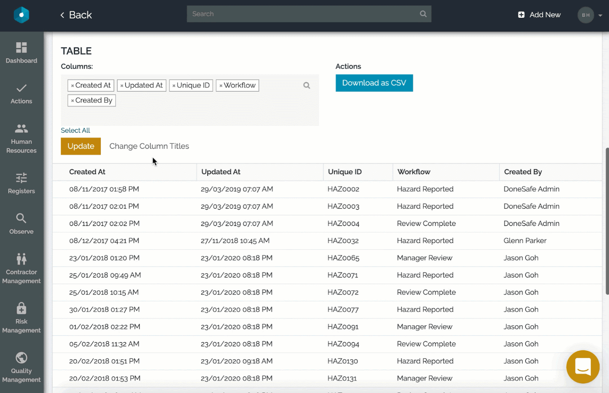Open the chat support widget
The height and width of the screenshot is (393, 609).
[x=582, y=367]
